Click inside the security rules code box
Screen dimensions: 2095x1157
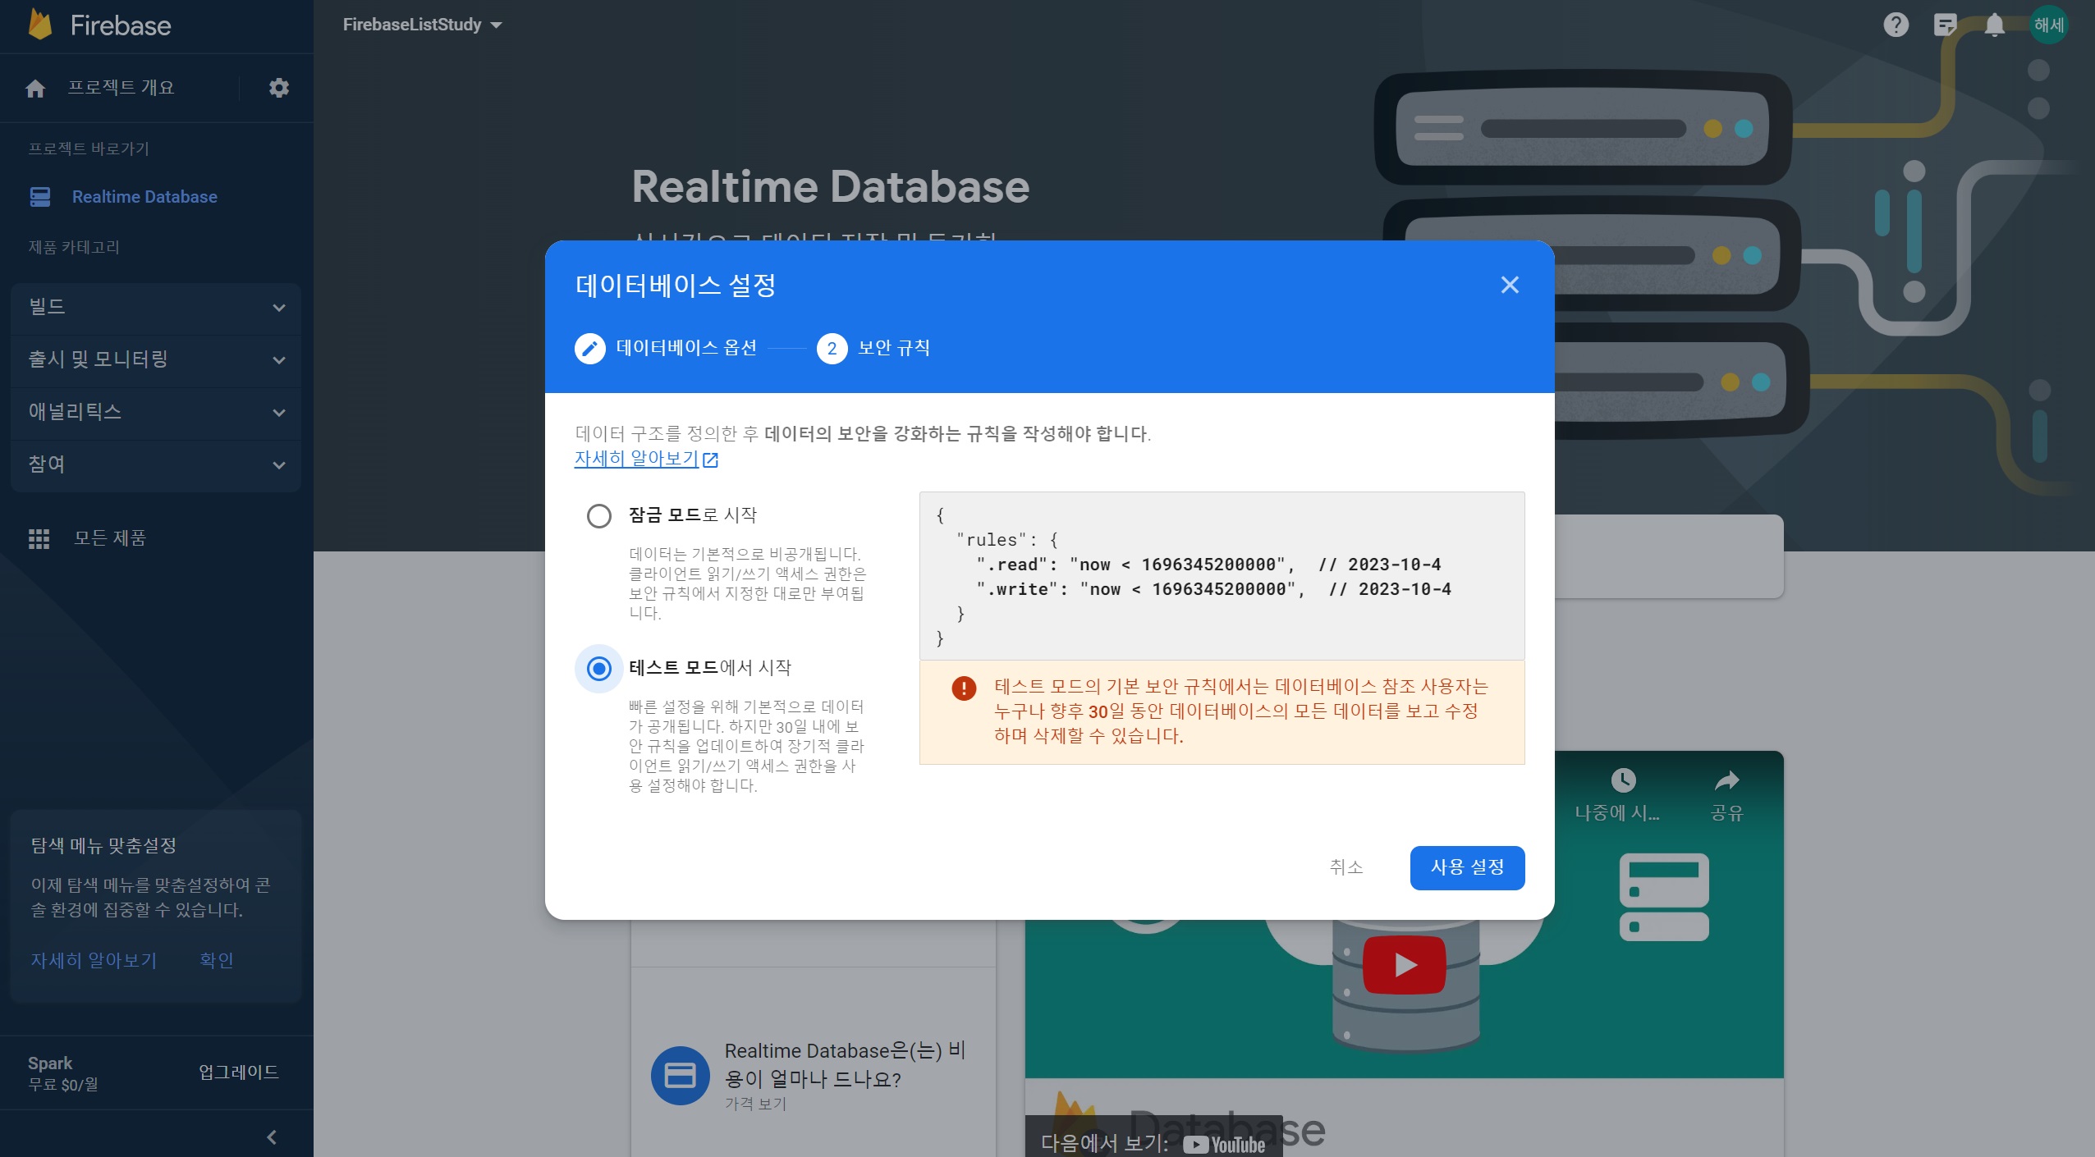point(1222,576)
